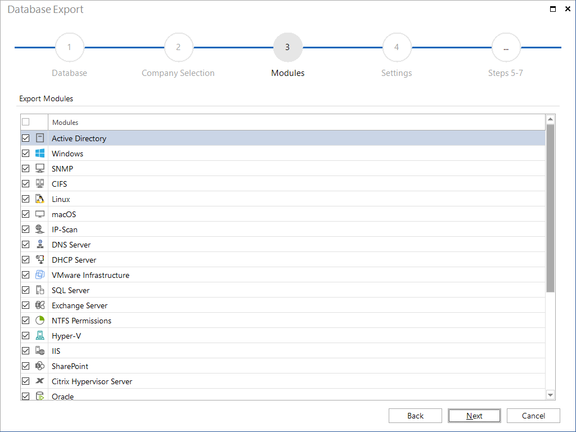Uncheck the Citrix Hypervisor Server checkbox
The height and width of the screenshot is (432, 576).
26,381
